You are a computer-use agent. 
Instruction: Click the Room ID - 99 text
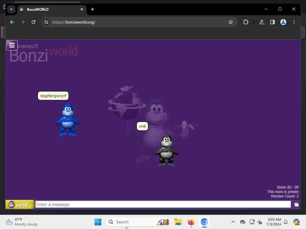pos(288,187)
